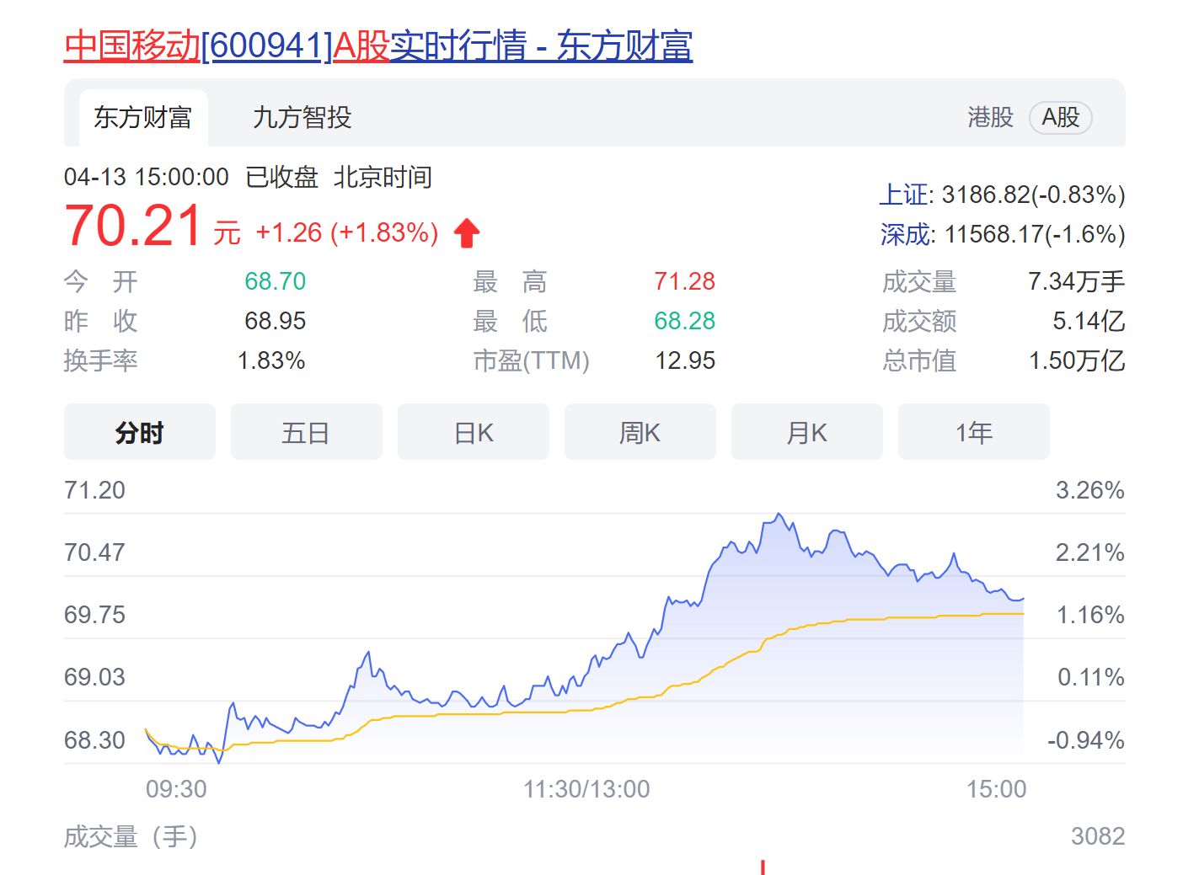Click the 今开 value 68.70
The height and width of the screenshot is (875, 1199).
(276, 281)
